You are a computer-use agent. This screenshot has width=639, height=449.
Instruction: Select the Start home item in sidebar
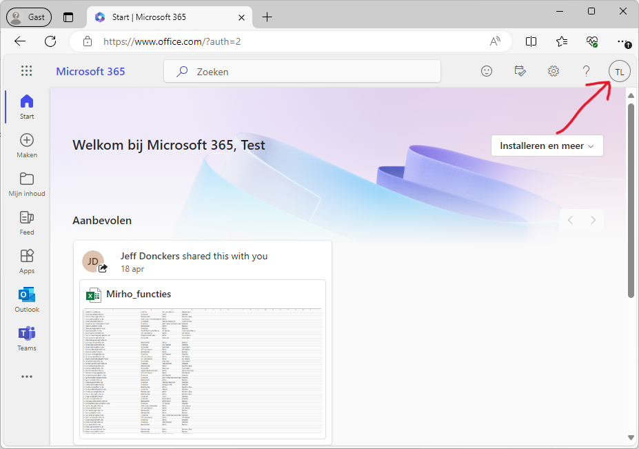pyautogui.click(x=27, y=107)
